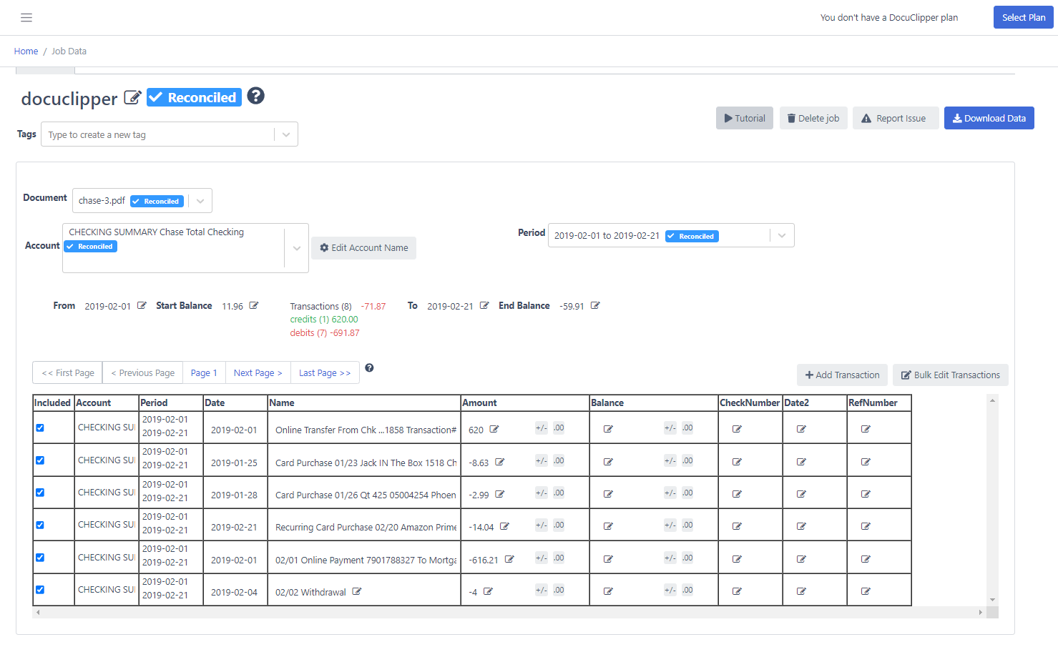Open the chase-3.pdf Document dropdown

click(x=200, y=200)
